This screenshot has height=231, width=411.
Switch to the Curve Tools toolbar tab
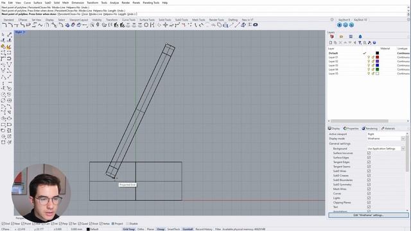tap(128, 20)
